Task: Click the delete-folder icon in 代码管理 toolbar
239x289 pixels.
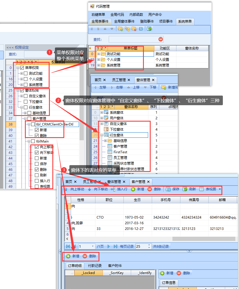Action: click(134, 29)
